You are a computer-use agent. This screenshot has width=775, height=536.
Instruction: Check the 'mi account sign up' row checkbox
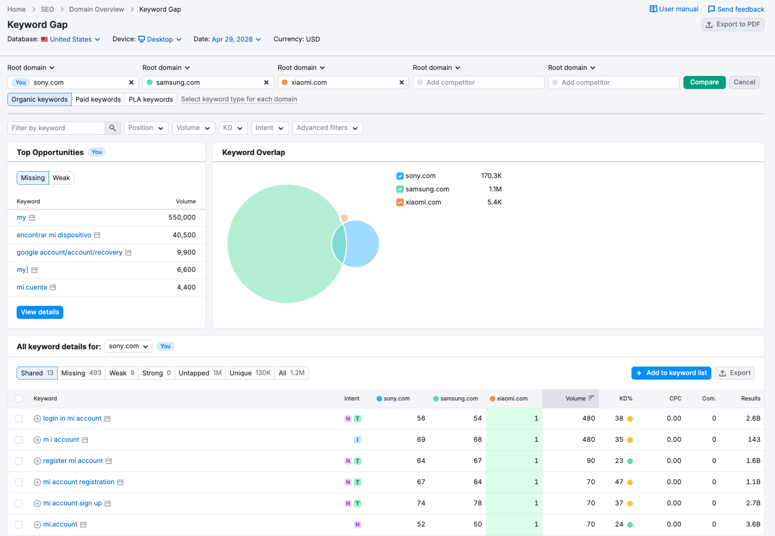(x=19, y=503)
